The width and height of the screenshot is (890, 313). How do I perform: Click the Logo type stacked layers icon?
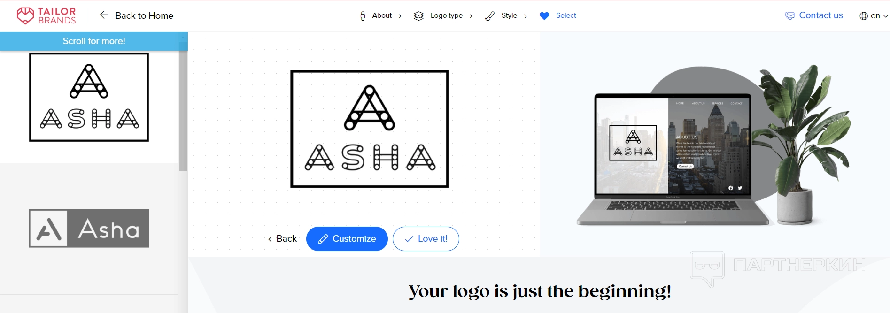[419, 16]
